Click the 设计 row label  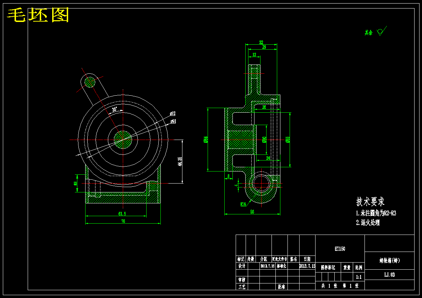tap(242, 266)
